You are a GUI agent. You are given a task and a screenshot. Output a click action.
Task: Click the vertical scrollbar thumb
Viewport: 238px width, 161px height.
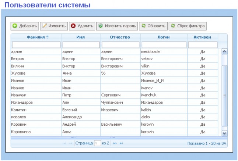224,96
